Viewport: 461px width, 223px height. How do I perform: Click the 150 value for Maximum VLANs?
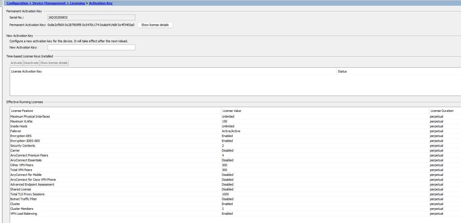[224, 121]
